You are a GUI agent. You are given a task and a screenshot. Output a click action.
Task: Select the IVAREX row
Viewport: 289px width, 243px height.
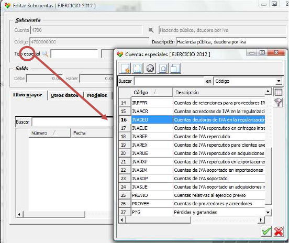click(x=192, y=145)
